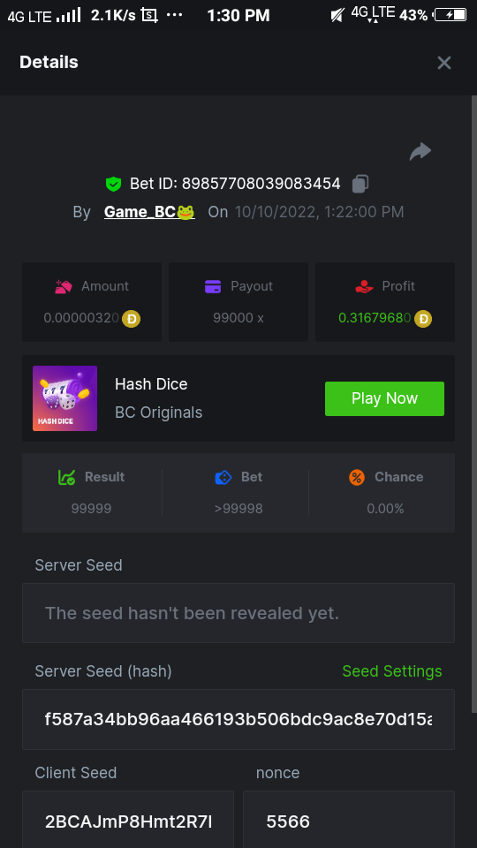Image resolution: width=477 pixels, height=848 pixels.
Task: Open the Game_BC user profile link
Action: [x=149, y=212]
